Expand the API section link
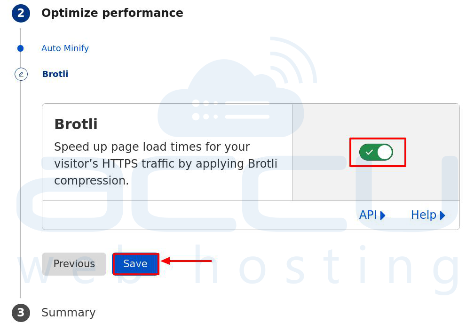474x331 pixels. click(372, 215)
